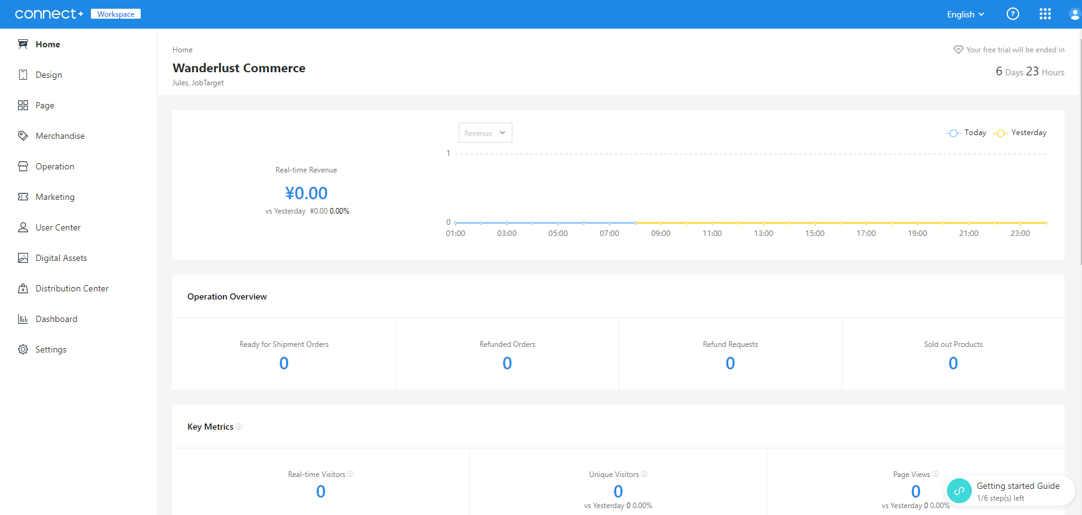
Task: Click the Operation Overview heading
Action: (x=227, y=296)
